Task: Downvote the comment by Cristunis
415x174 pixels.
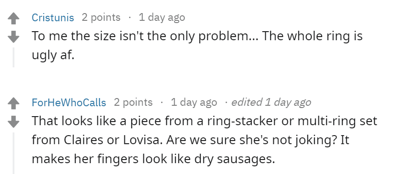Action: tap(14, 37)
